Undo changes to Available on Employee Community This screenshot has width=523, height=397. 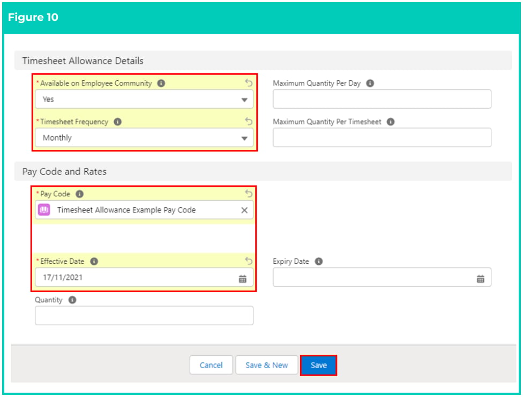249,82
